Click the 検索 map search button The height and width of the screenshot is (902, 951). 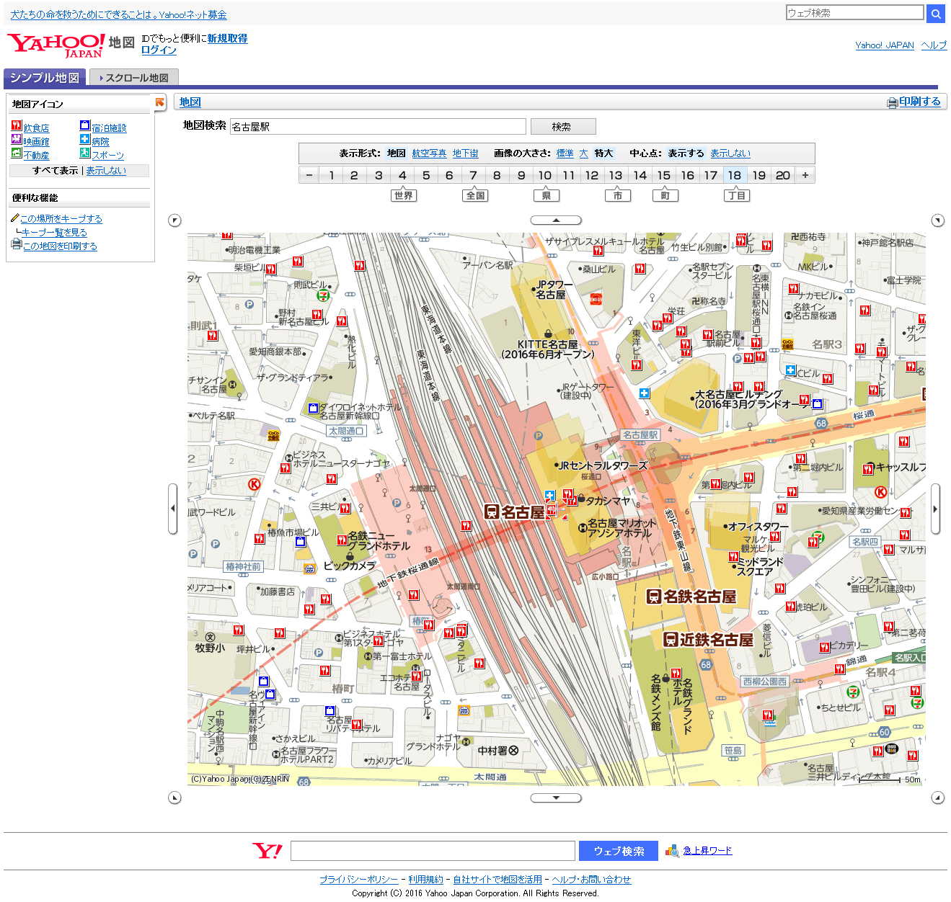click(x=563, y=127)
